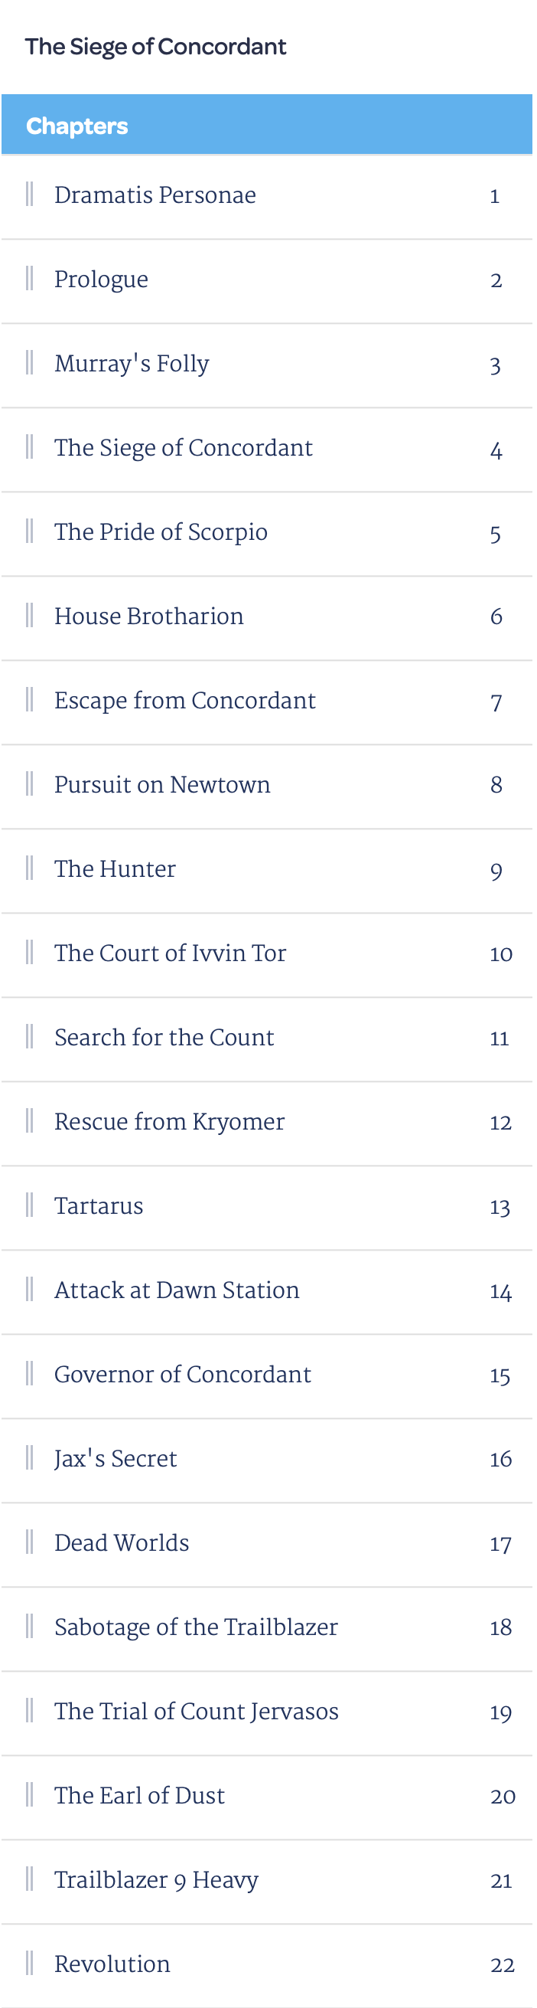The width and height of the screenshot is (537, 2008).
Task: Select The Court of Ivvin Tor chapter
Action: pyautogui.click(x=267, y=955)
